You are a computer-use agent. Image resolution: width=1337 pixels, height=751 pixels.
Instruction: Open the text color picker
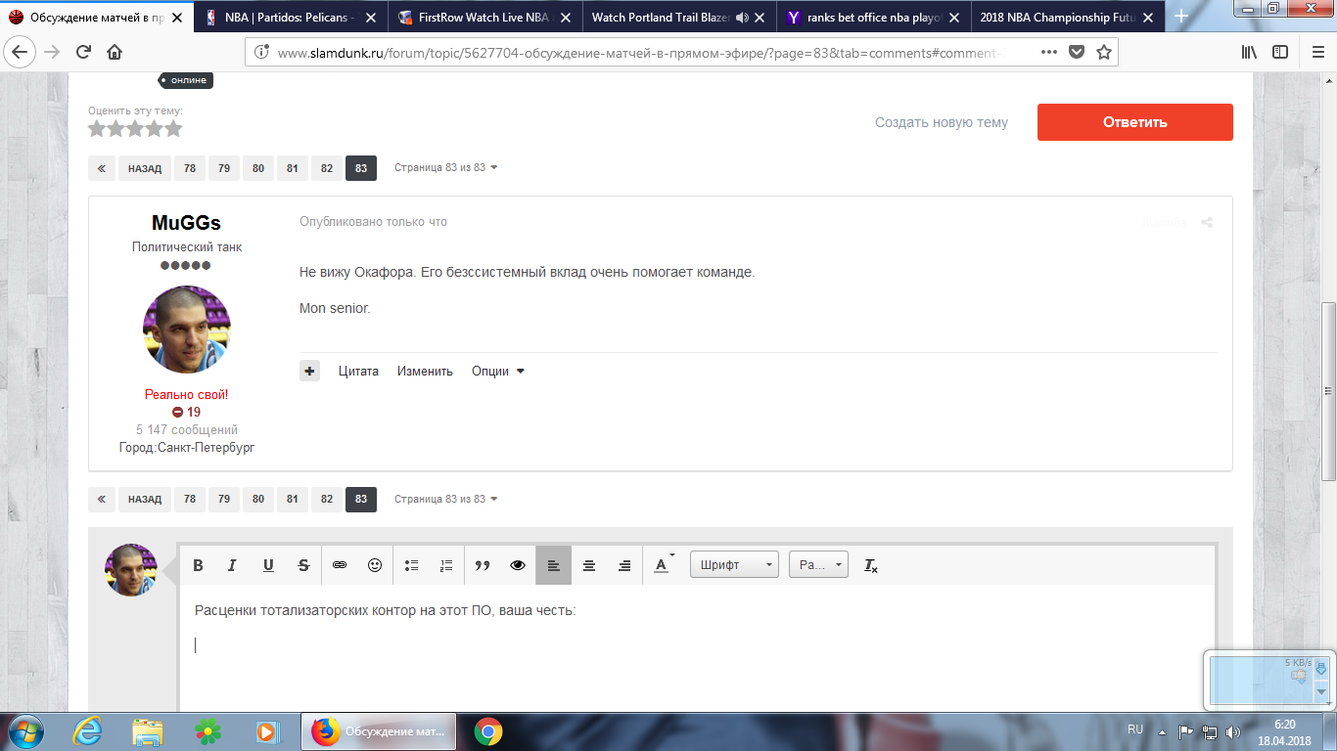664,565
